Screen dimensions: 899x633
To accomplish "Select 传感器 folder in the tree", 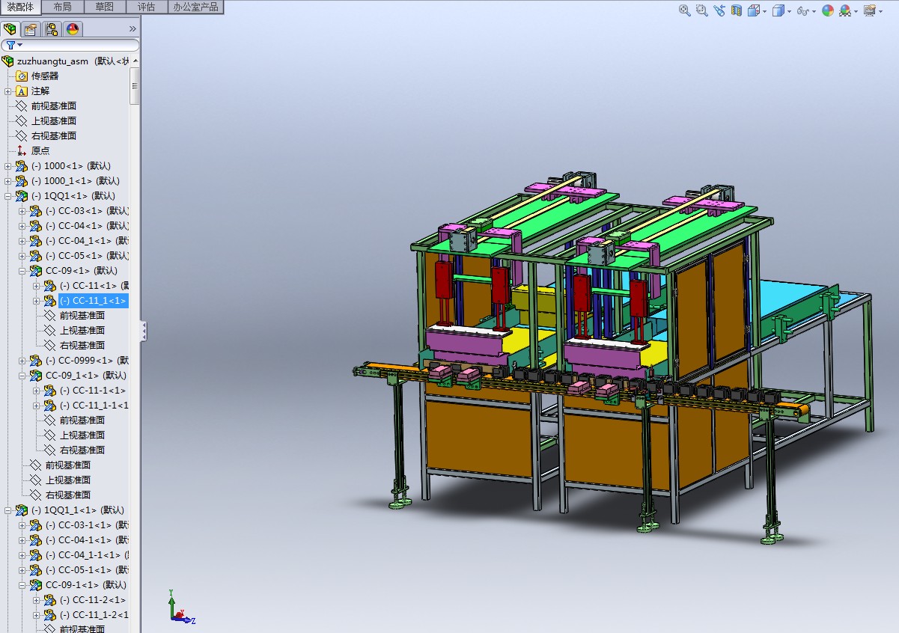I will point(44,76).
